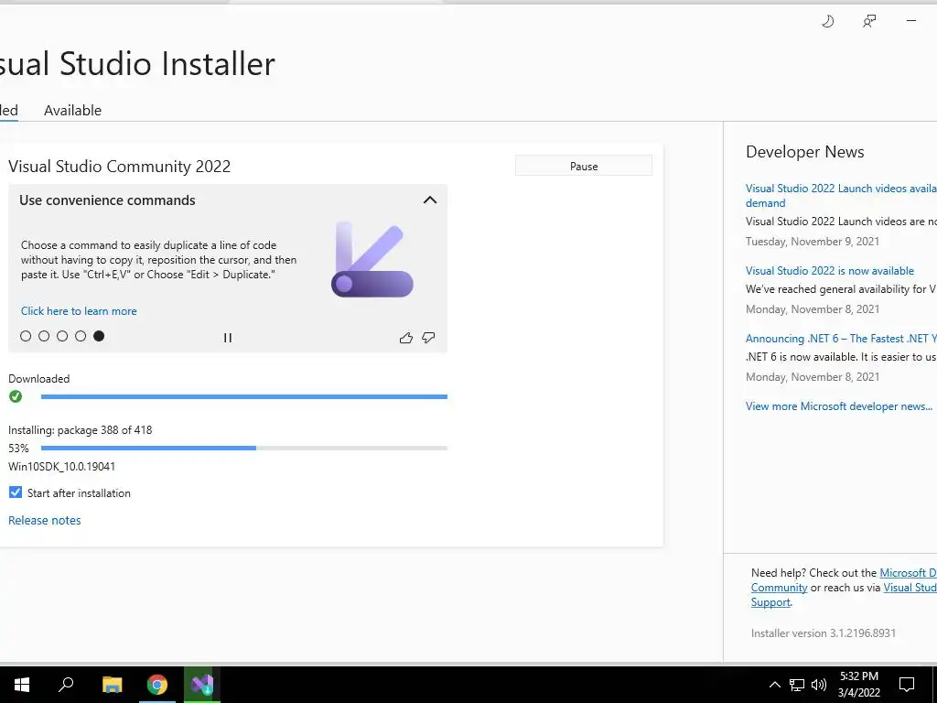Viewport: 937px width, 703px height.
Task: View more Microsoft developer news
Action: point(839,406)
